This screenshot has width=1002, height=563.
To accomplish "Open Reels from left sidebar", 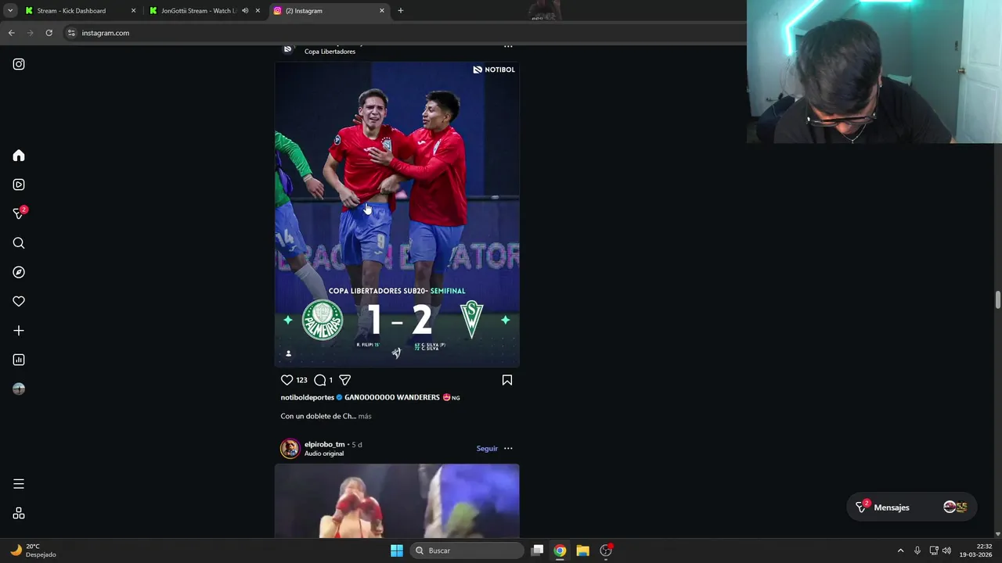I will pos(19,185).
